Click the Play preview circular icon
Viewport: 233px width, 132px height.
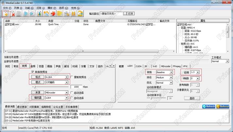click(32, 14)
